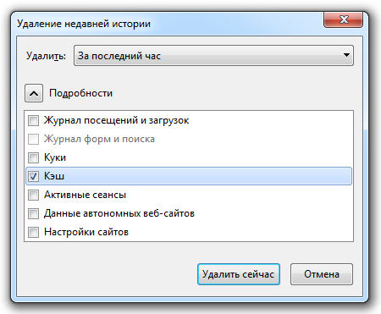
Task: Collapse the Подробности section with chevron button
Action: click(x=34, y=93)
